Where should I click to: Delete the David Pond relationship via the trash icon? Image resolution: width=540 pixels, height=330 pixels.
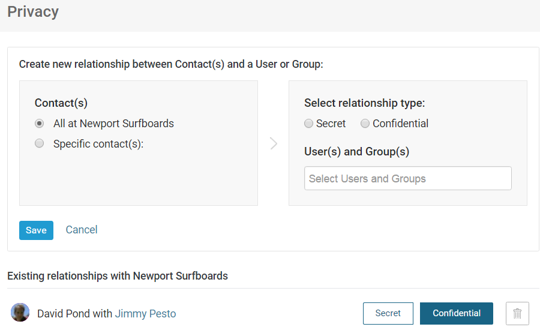click(x=517, y=313)
